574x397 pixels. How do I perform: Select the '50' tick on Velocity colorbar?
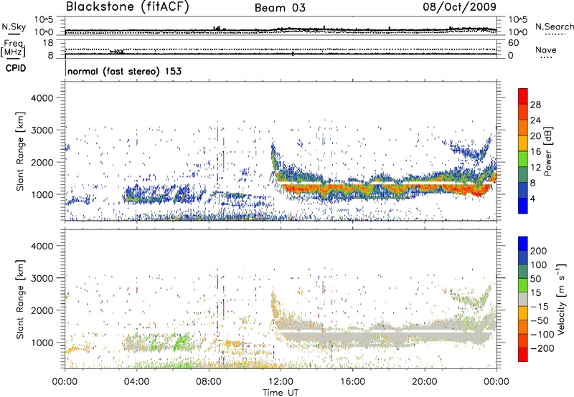click(x=536, y=279)
